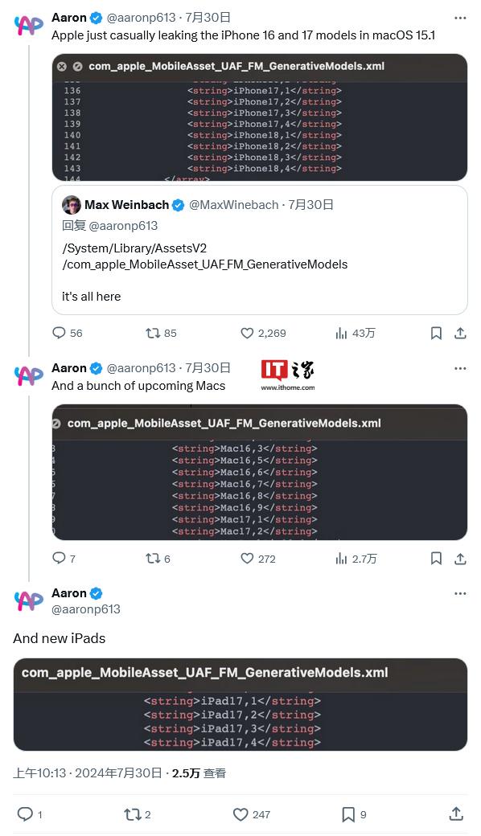Like the upcoming Macs tweet with 272 likes
481x836 pixels.
pyautogui.click(x=247, y=558)
